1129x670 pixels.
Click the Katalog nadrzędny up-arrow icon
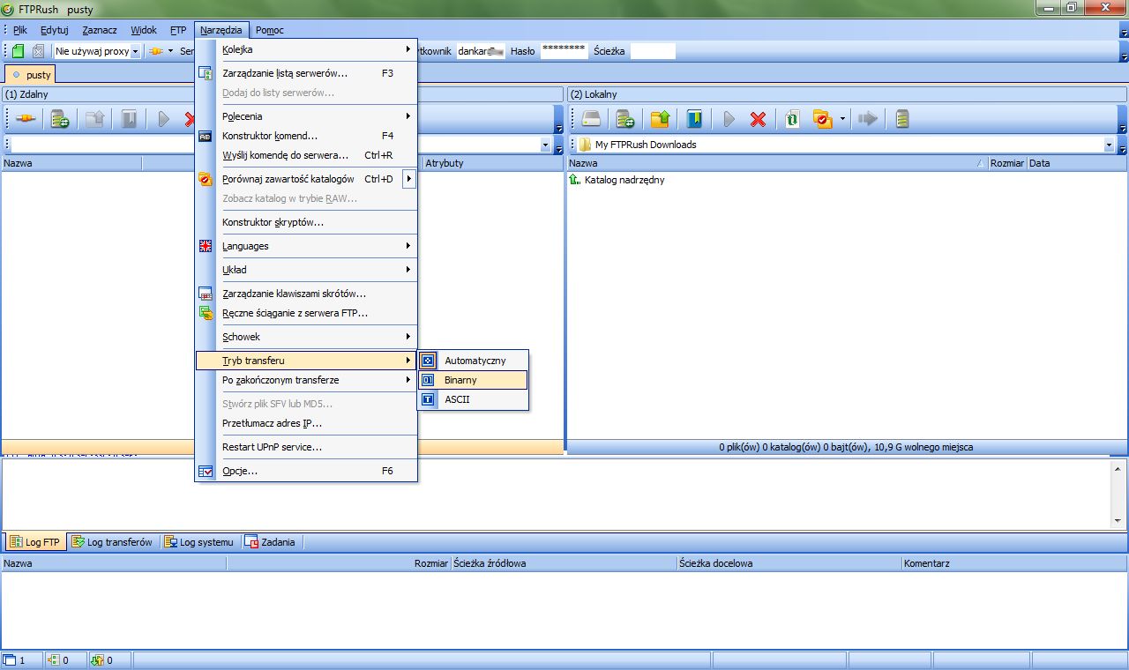[x=575, y=179]
